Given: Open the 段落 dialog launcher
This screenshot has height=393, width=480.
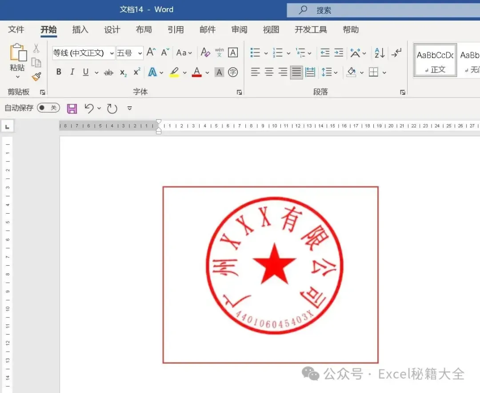Looking at the screenshot, I should [403, 92].
